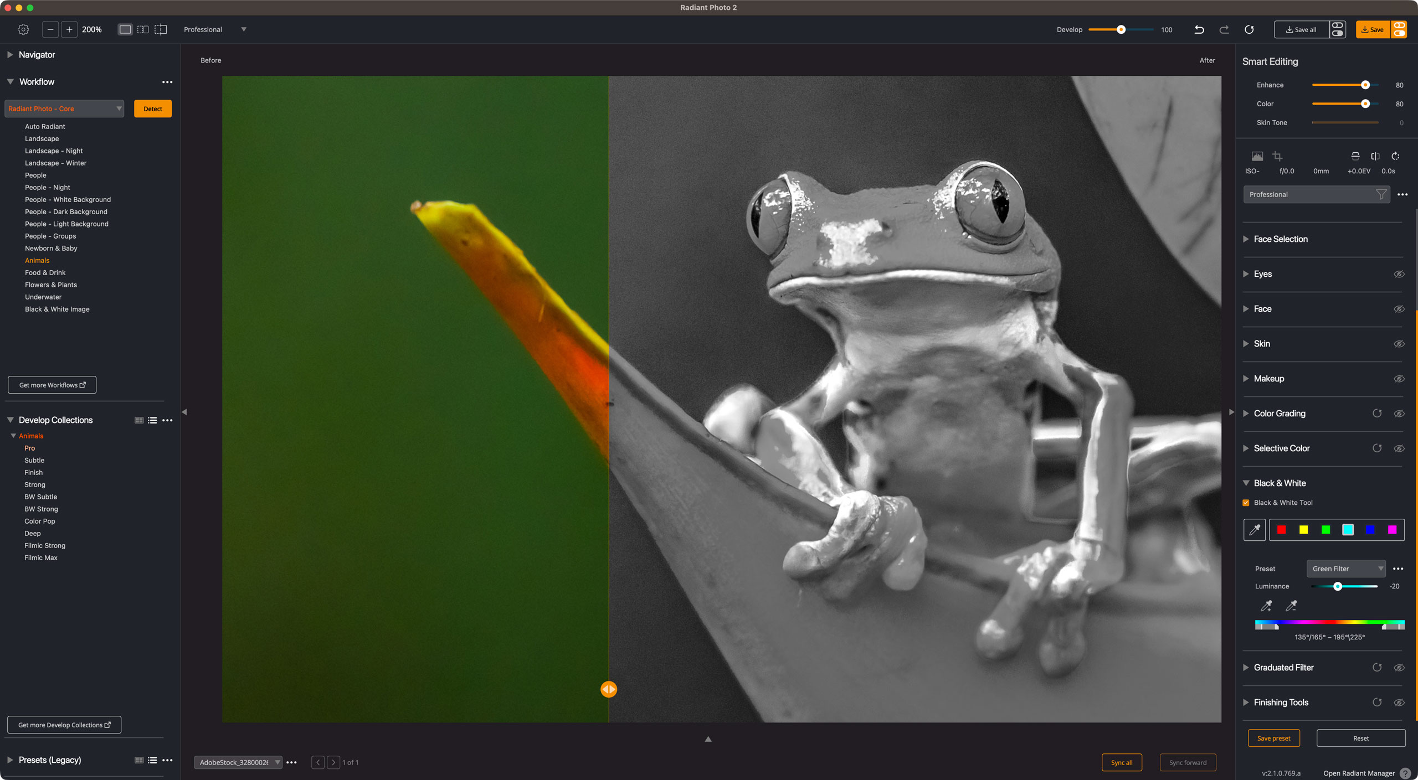This screenshot has width=1418, height=780.
Task: Select the Flowers & Plants workflow
Action: pos(51,285)
